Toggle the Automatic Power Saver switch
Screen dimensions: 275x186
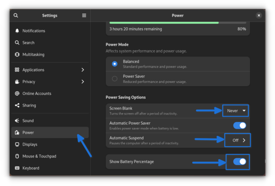pyautogui.click(x=240, y=126)
